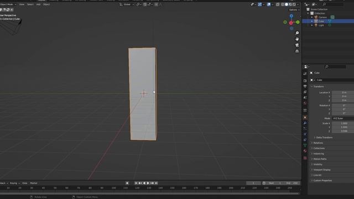
Task: Open the viewport Options dropdown
Action: (294, 10)
